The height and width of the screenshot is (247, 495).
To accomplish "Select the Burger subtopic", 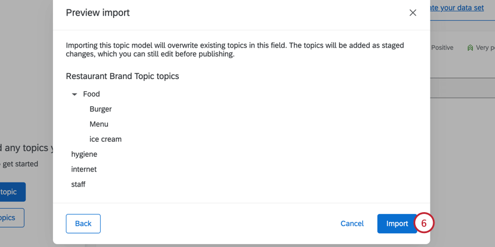I will coord(100,109).
